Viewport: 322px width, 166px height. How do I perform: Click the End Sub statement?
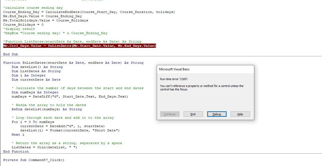click(11, 54)
